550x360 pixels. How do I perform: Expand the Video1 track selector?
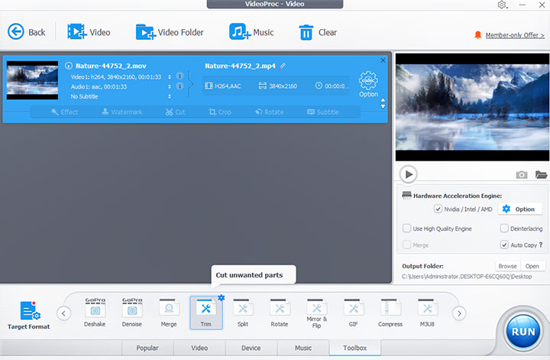(170, 77)
